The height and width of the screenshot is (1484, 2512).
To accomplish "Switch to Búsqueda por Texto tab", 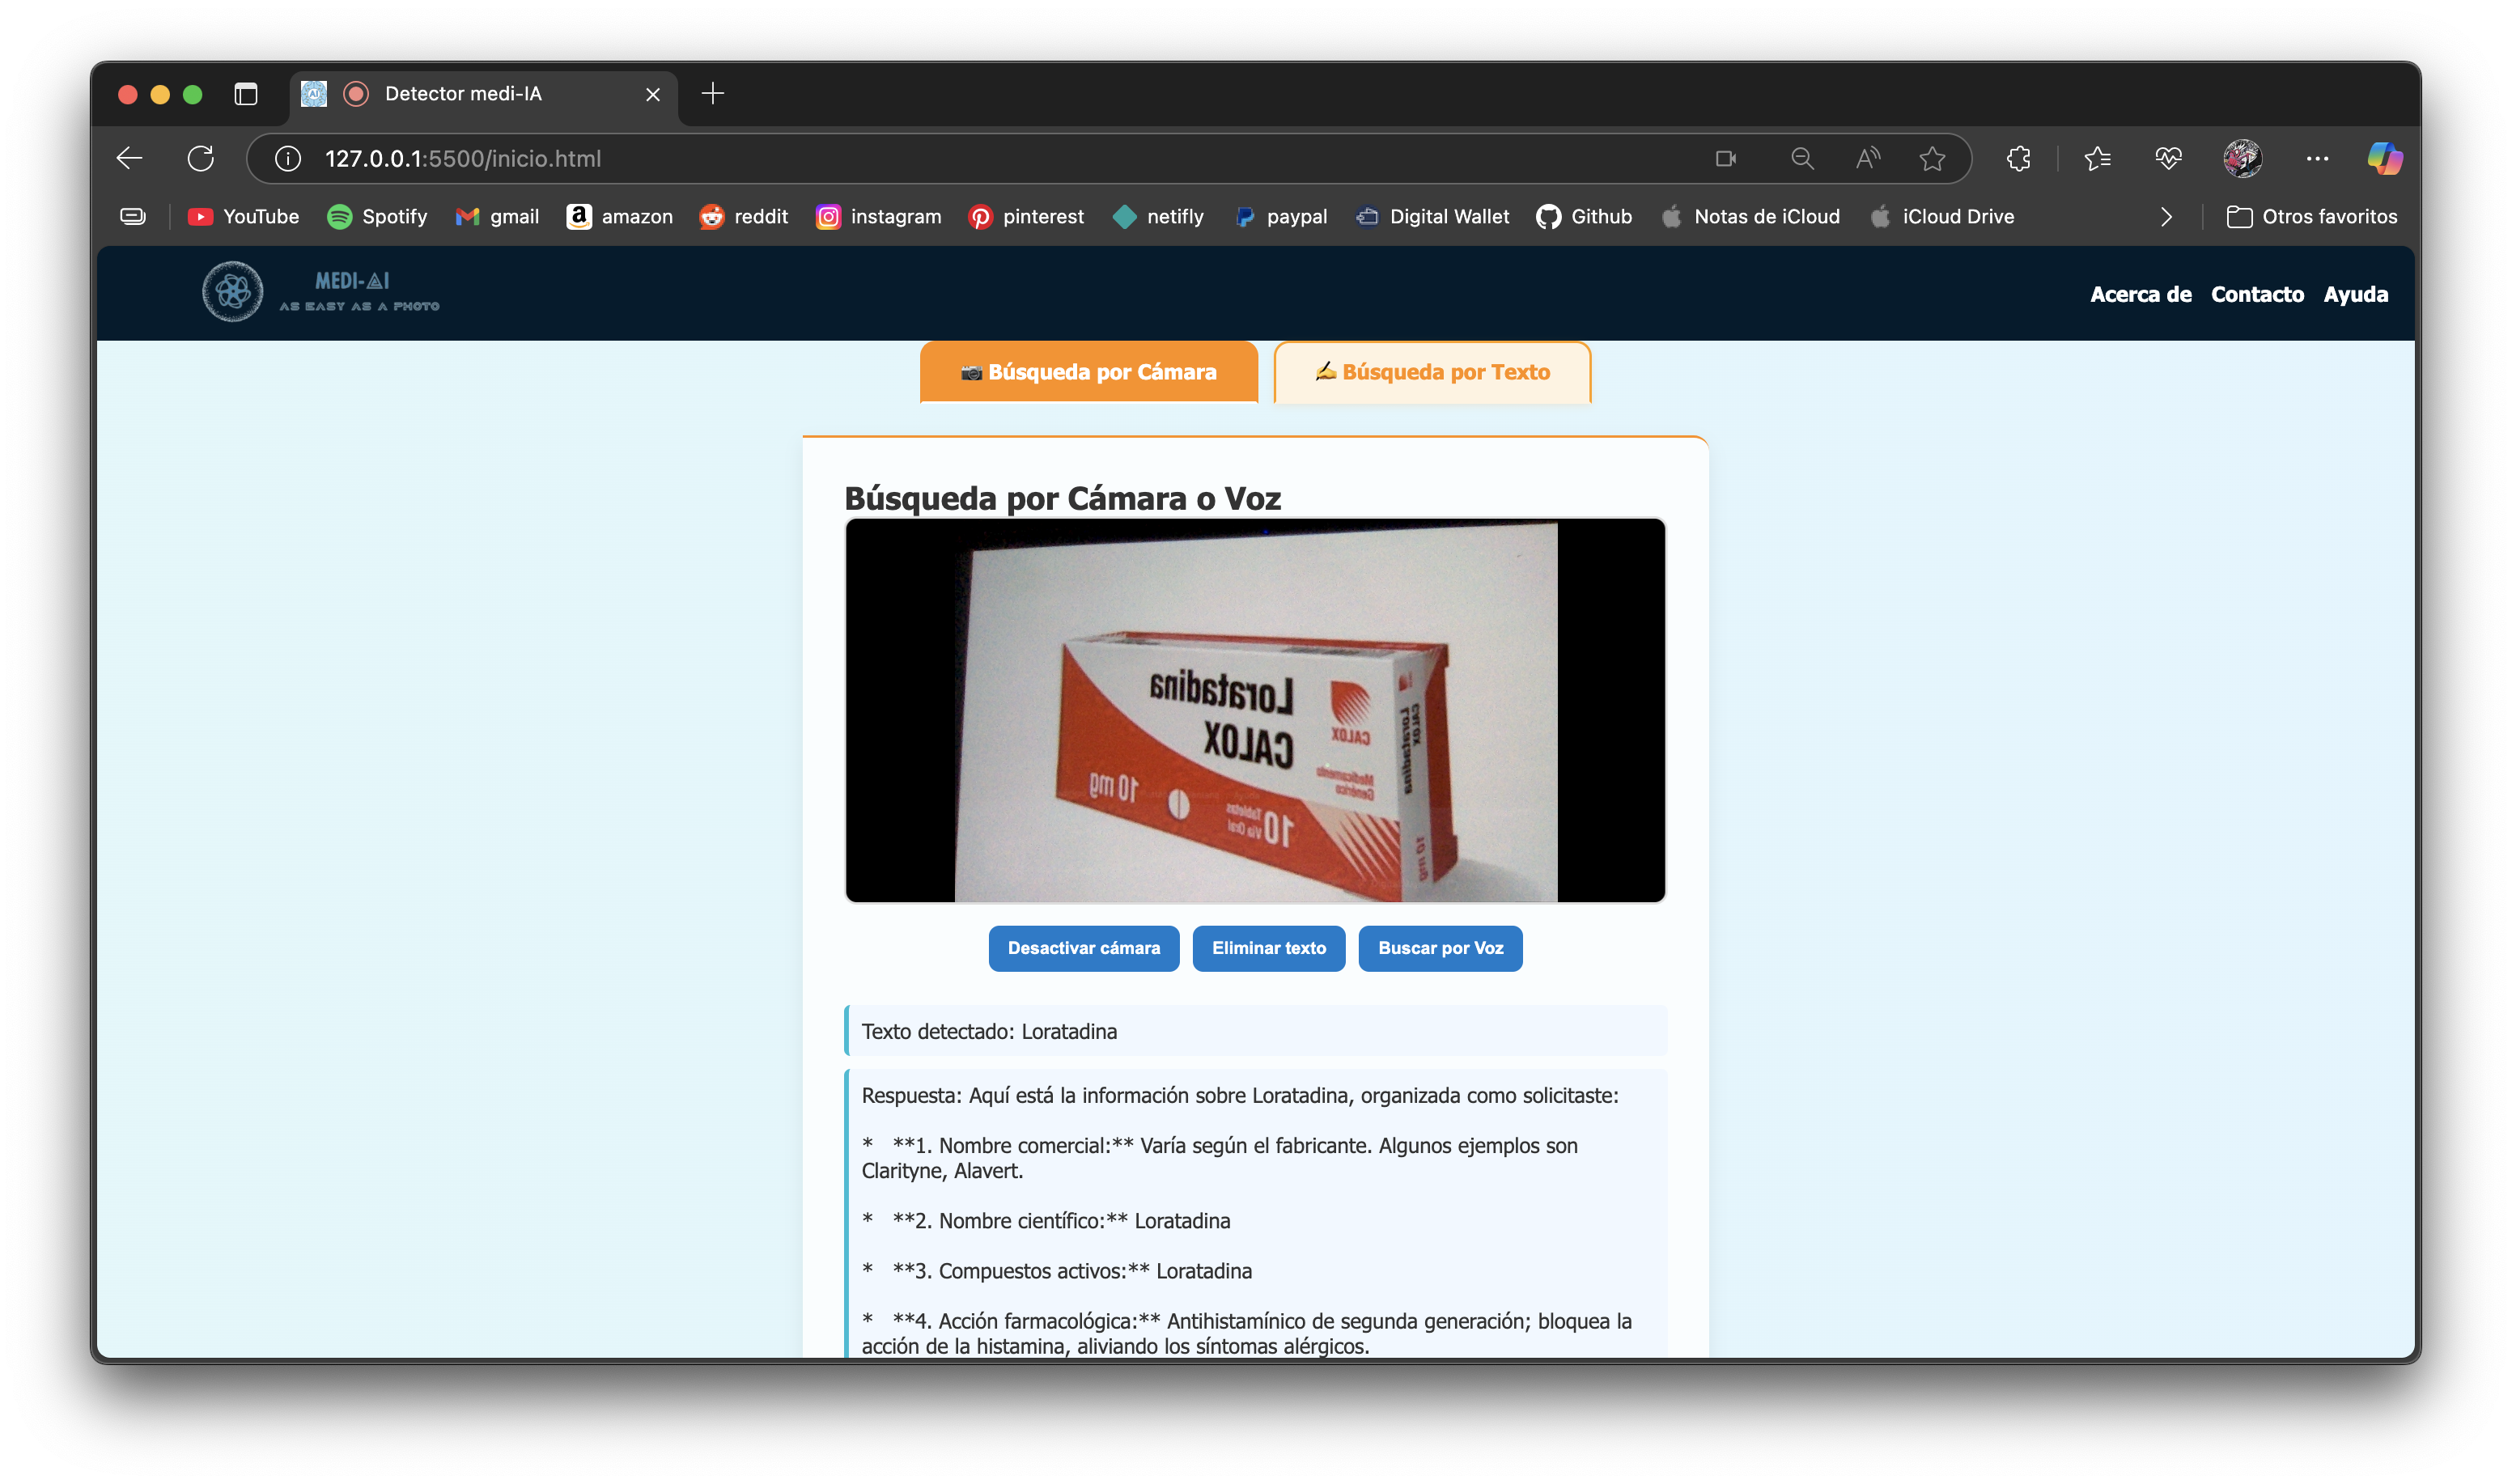I will [1432, 372].
